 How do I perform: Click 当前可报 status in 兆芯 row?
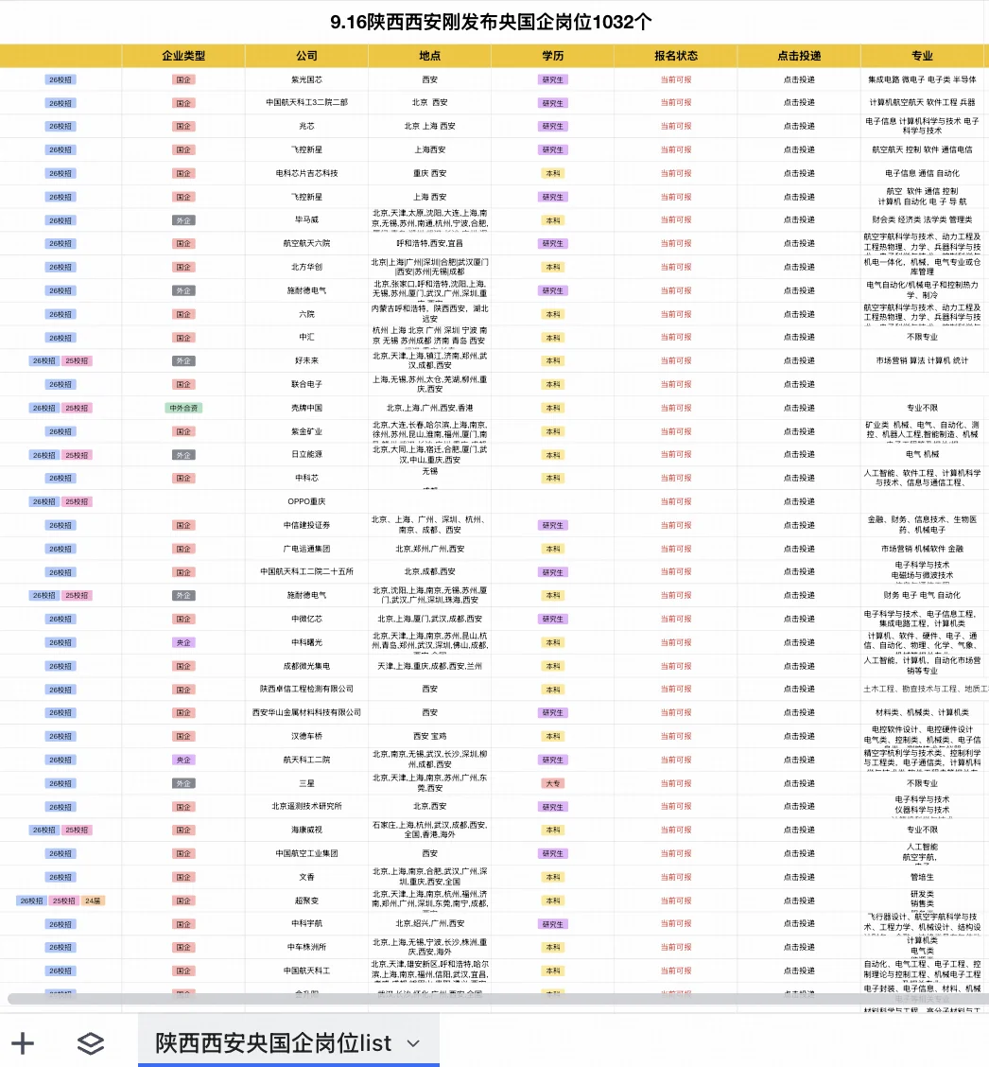pyautogui.click(x=676, y=126)
